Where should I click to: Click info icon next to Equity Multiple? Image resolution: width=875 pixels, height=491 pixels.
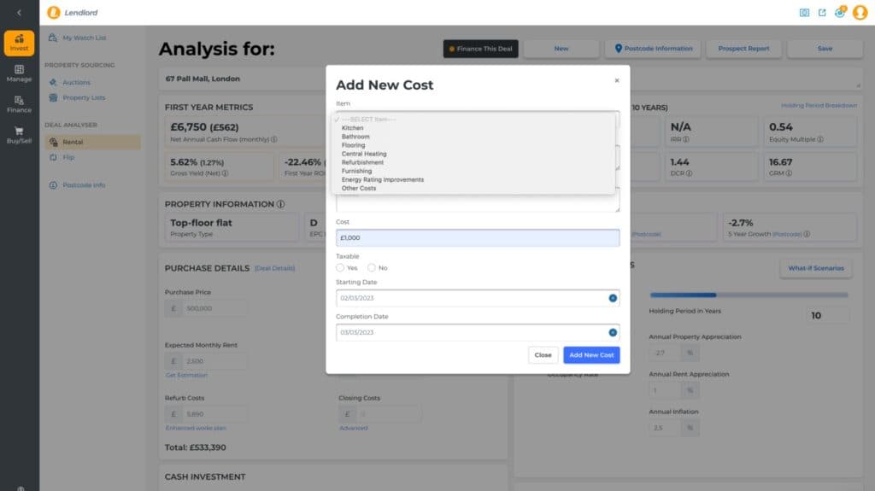tap(820, 139)
